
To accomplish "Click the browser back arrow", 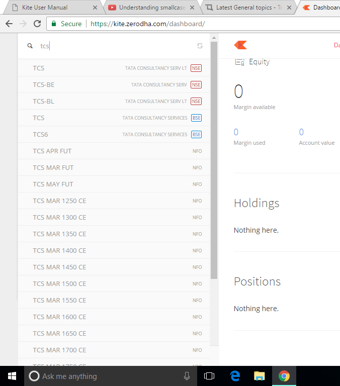I will click(9, 24).
